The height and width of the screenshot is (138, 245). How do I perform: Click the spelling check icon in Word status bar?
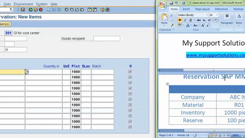pyautogui.click(x=195, y=135)
